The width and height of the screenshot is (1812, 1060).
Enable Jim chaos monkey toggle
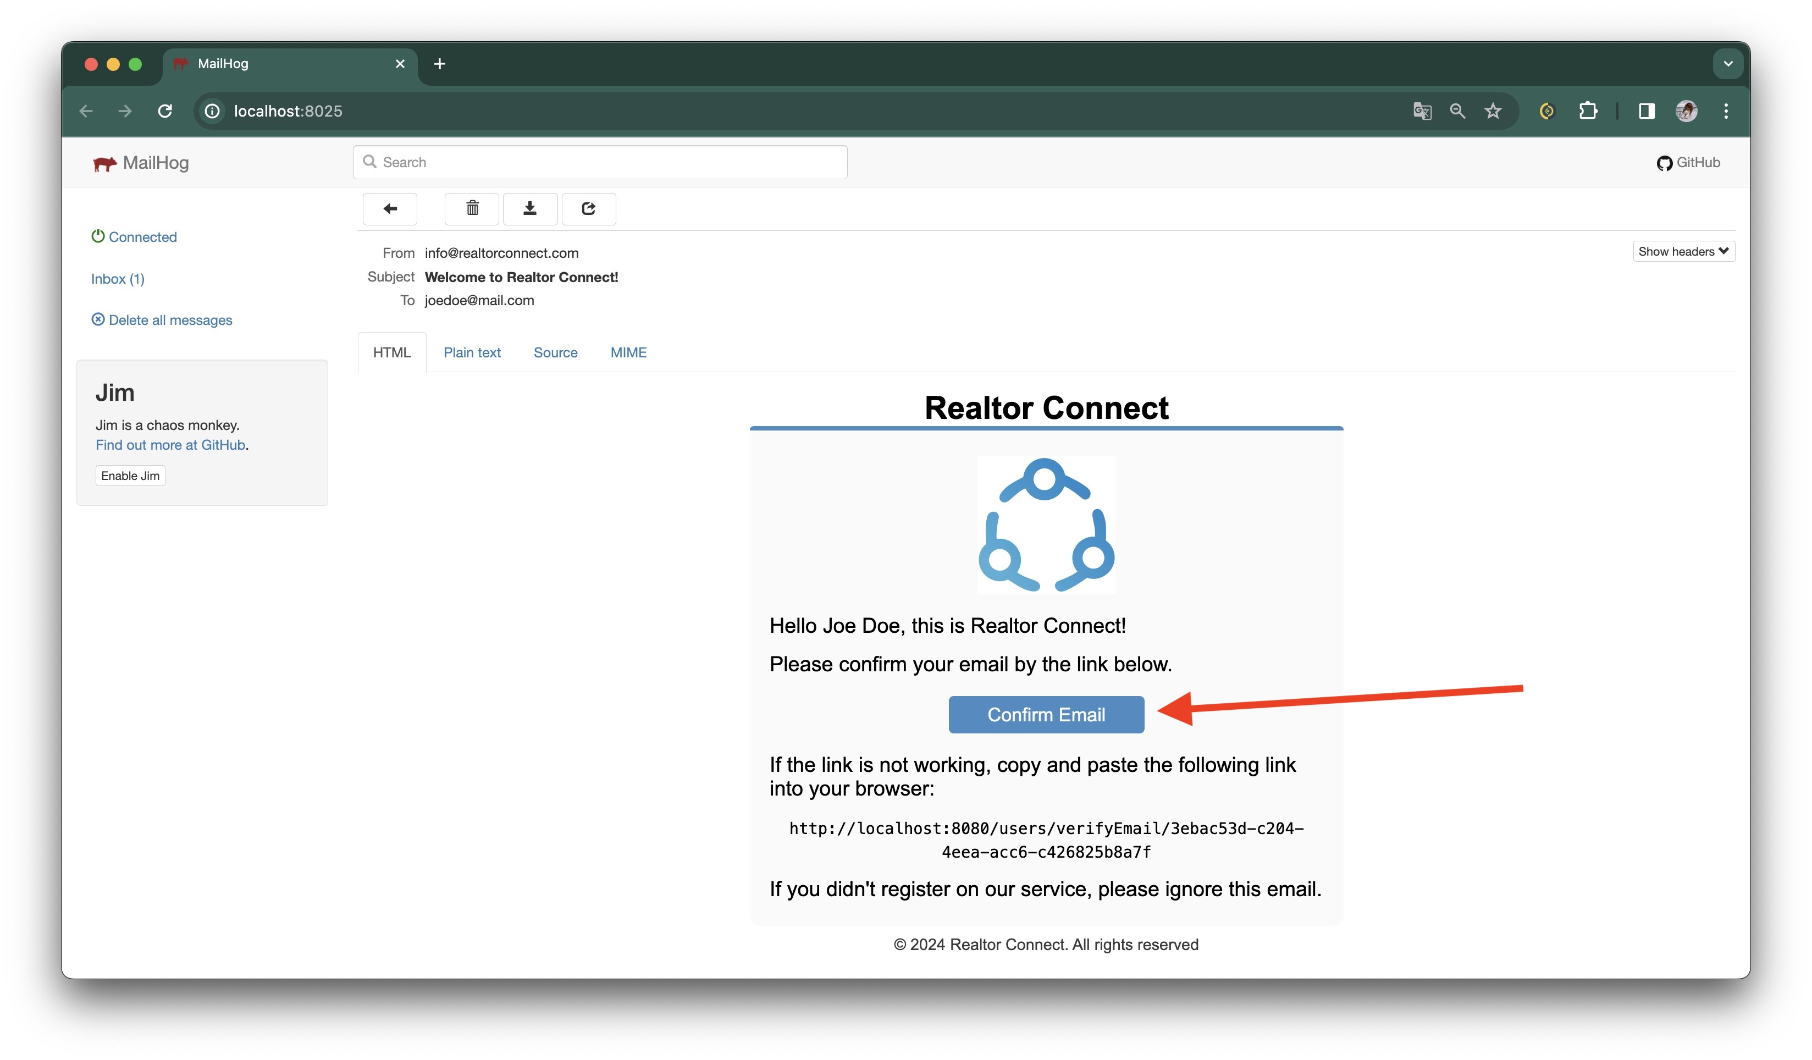[130, 476]
